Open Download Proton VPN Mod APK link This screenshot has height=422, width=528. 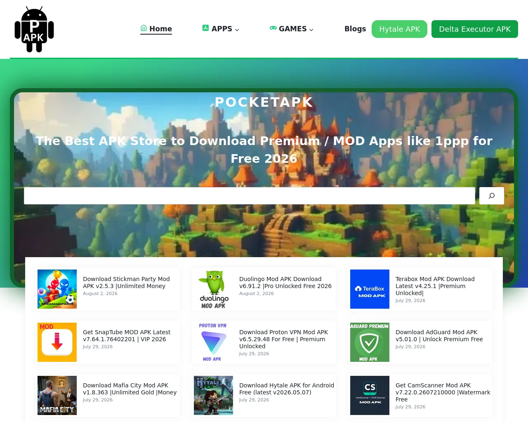(x=284, y=339)
